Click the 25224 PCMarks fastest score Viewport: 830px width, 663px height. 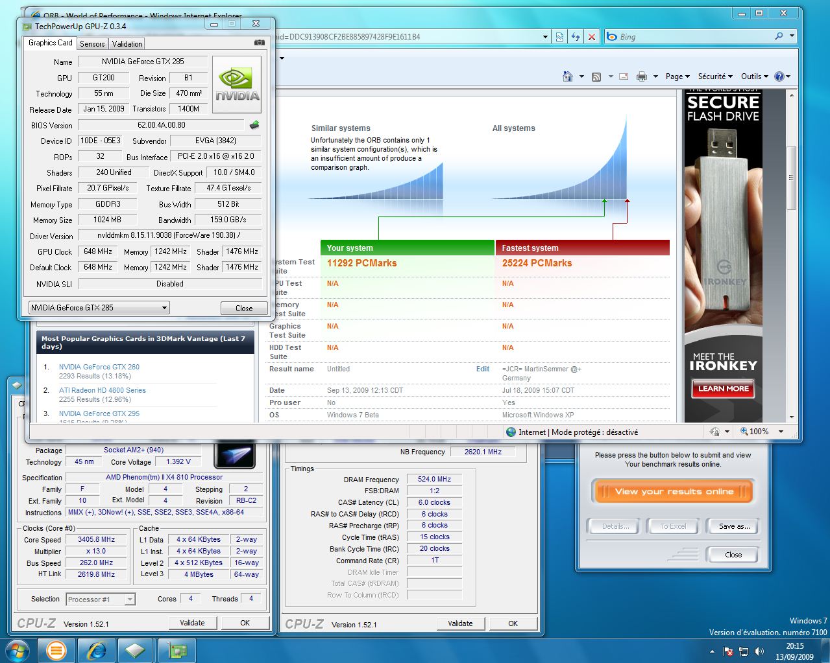click(537, 263)
